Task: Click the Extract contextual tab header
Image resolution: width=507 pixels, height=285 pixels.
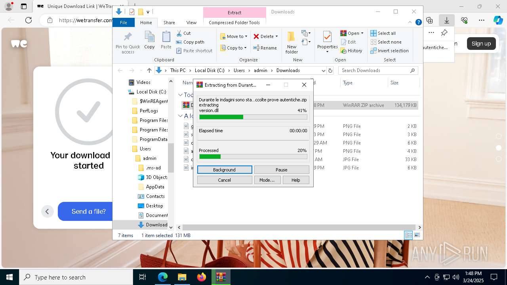Action: 234,13
